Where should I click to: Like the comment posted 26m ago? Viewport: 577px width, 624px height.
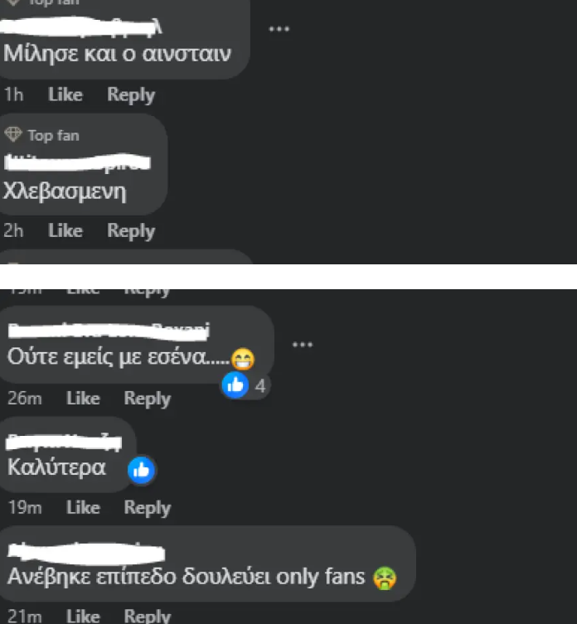coord(83,399)
